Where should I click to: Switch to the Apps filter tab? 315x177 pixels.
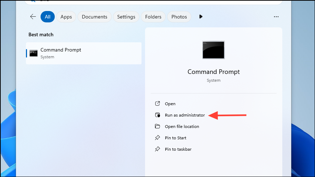tap(66, 17)
